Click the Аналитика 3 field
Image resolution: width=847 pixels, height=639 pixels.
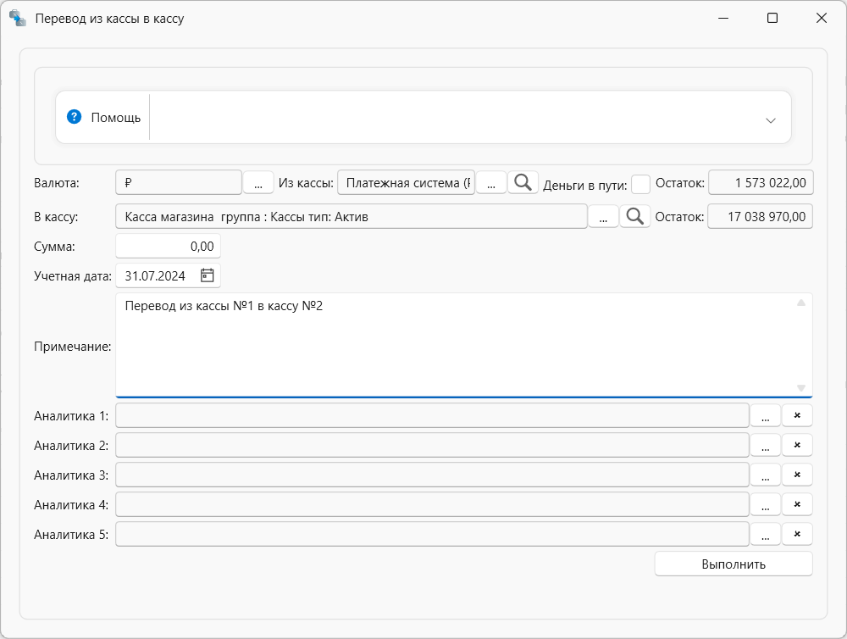(x=432, y=475)
